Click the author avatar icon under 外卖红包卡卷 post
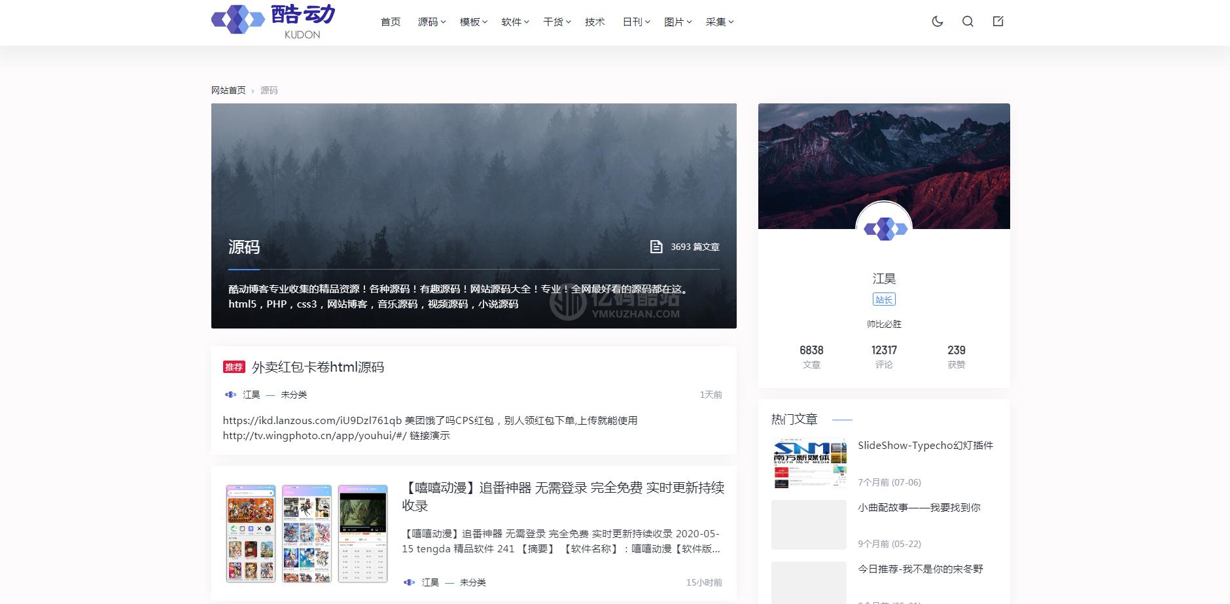The height and width of the screenshot is (604, 1230). tap(230, 395)
